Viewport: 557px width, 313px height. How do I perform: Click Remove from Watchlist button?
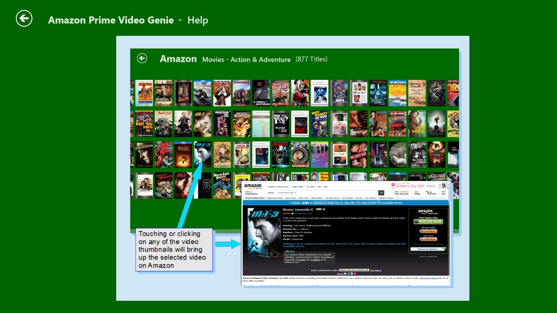click(x=428, y=249)
